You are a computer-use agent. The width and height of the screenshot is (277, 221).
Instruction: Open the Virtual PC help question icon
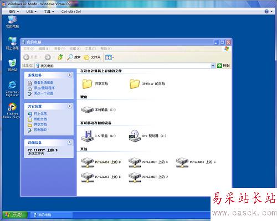(x=266, y=12)
